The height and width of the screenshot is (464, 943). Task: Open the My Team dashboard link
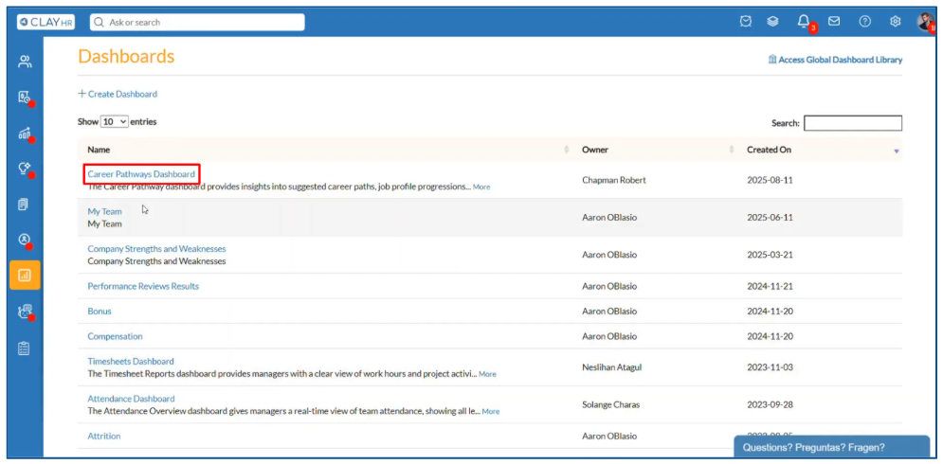tap(104, 211)
